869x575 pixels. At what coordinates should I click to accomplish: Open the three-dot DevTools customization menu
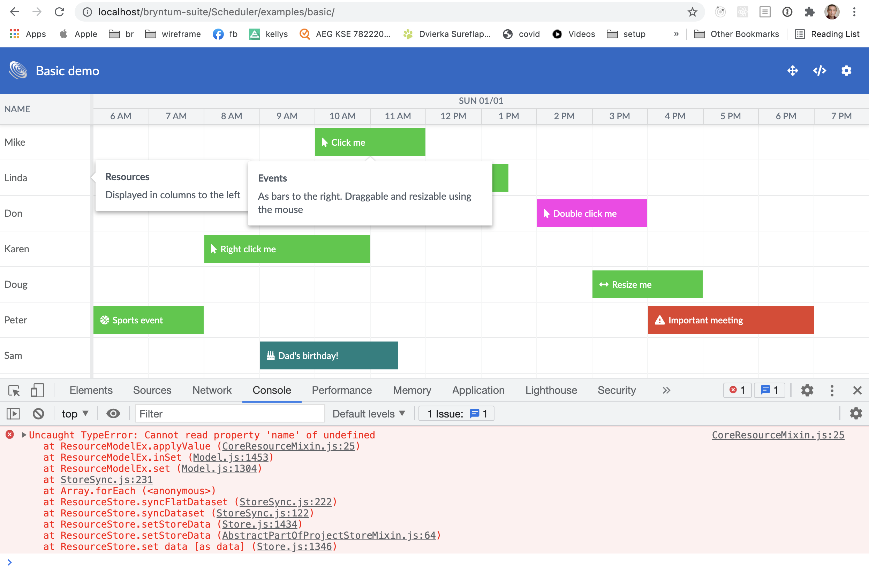tap(832, 390)
